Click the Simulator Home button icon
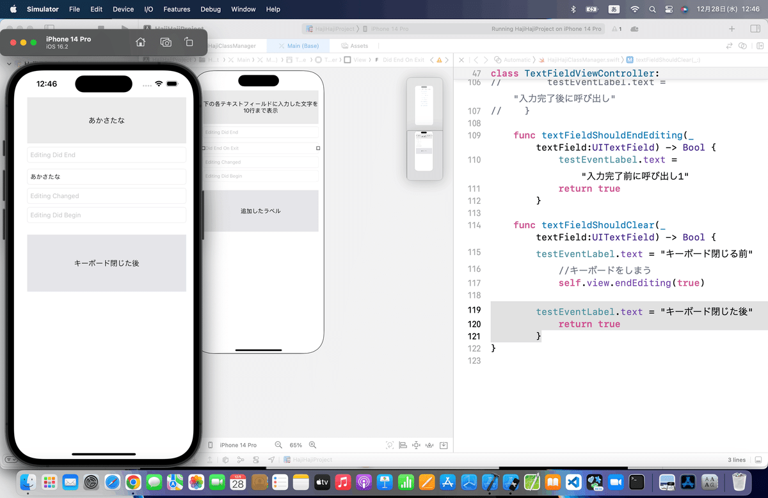 [141, 42]
